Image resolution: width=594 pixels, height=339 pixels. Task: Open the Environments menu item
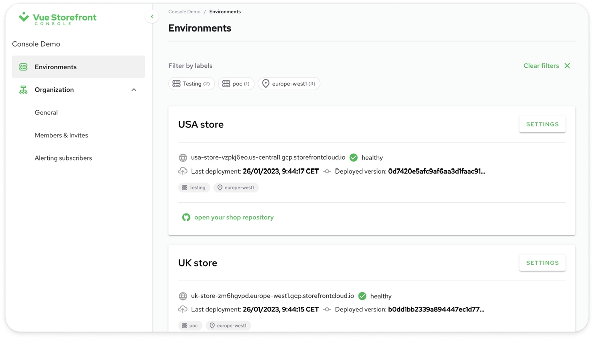click(x=78, y=67)
